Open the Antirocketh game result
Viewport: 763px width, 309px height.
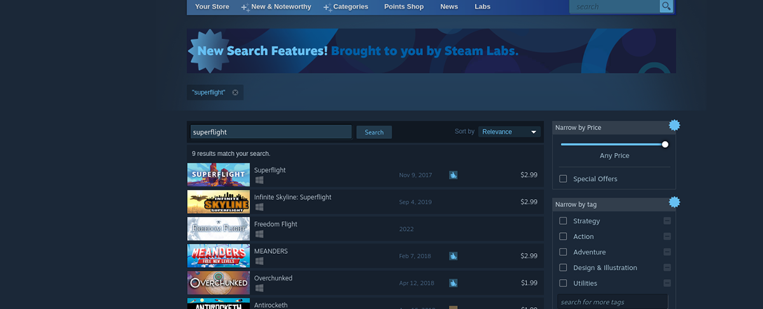[x=365, y=304]
